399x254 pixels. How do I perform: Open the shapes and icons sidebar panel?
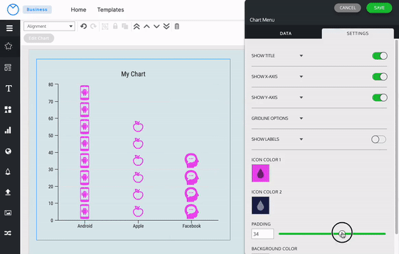point(8,110)
